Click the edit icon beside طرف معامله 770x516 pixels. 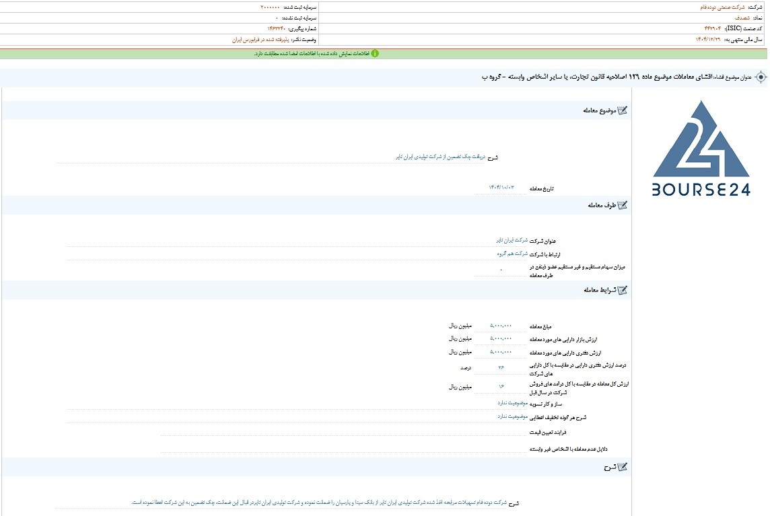coord(622,205)
